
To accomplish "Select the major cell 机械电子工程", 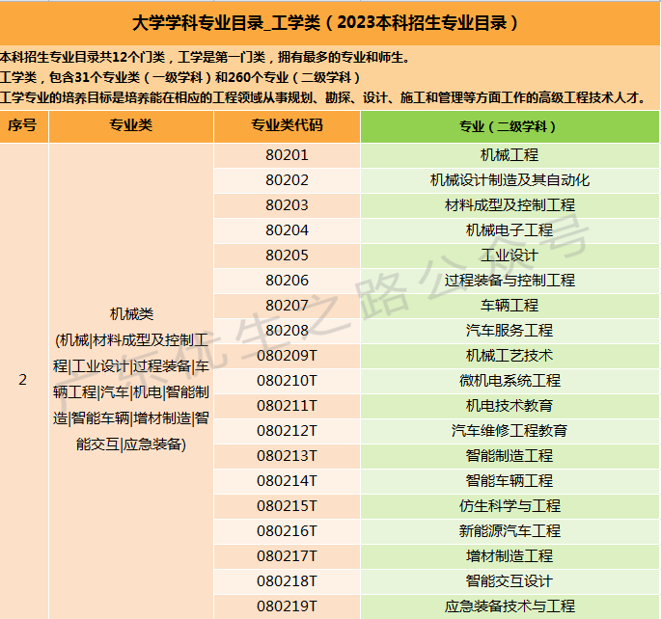I will [510, 230].
